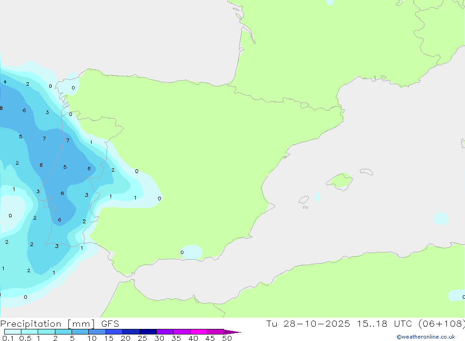Click the 'Precipitation [mm] GFS' title text
This screenshot has height=341, width=465.
point(60,324)
